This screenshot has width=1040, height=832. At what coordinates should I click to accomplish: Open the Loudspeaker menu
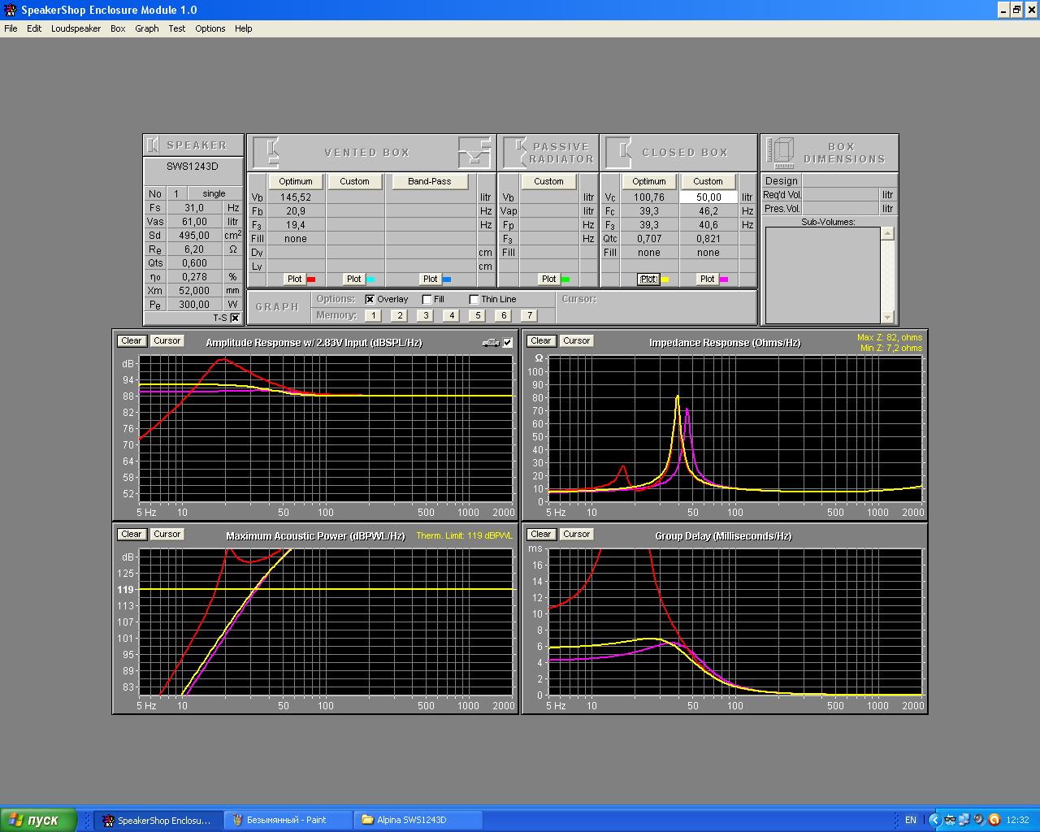tap(76, 28)
